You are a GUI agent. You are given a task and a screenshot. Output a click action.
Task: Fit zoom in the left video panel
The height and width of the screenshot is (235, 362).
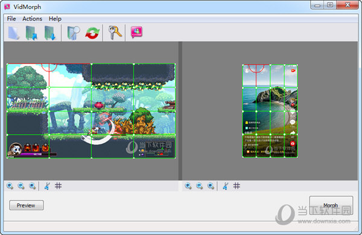(32, 186)
